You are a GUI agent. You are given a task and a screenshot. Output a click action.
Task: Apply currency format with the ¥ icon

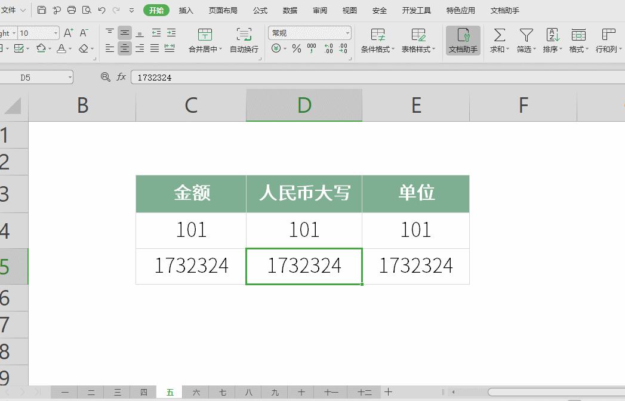tap(275, 49)
